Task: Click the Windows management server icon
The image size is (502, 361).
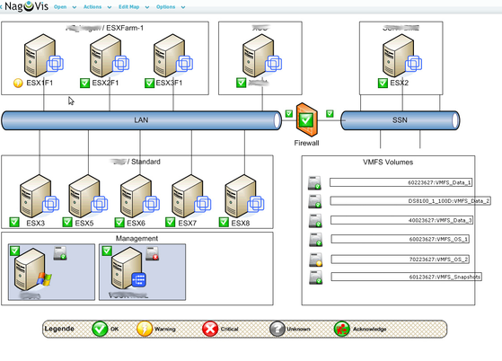Action: point(32,269)
